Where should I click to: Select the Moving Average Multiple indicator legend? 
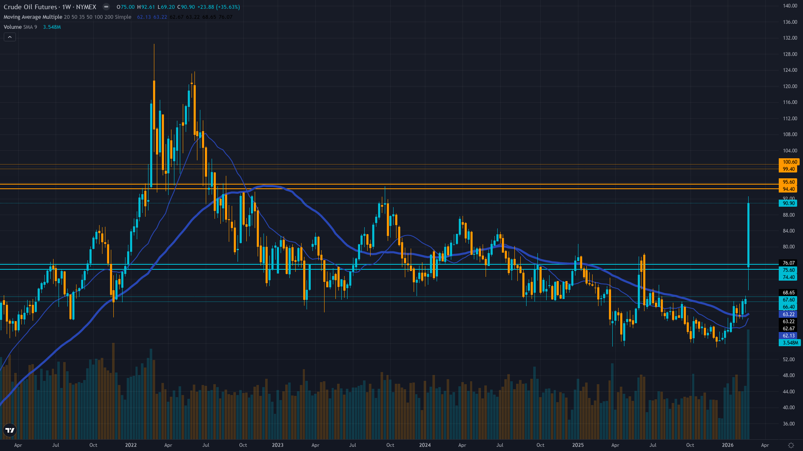67,17
